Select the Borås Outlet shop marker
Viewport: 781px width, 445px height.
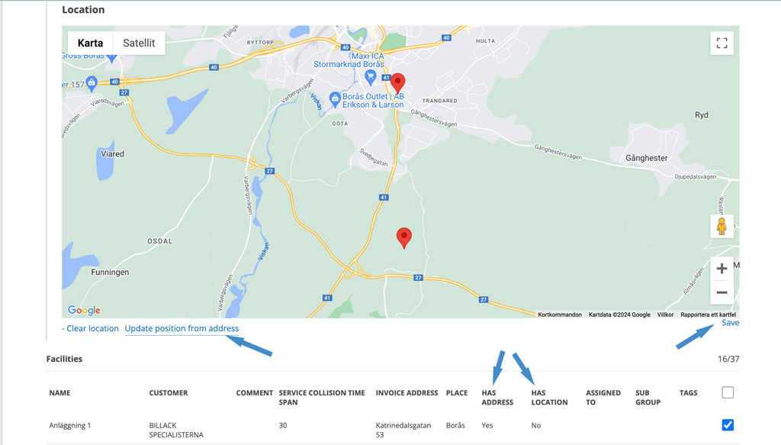335,98
